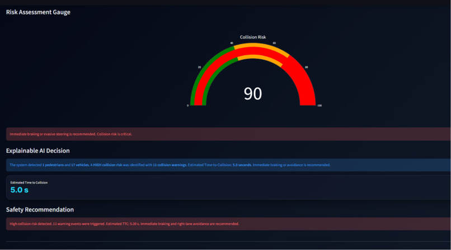Click the '5.0 s' metric value
Screen dimensions: 451x250
[19, 190]
